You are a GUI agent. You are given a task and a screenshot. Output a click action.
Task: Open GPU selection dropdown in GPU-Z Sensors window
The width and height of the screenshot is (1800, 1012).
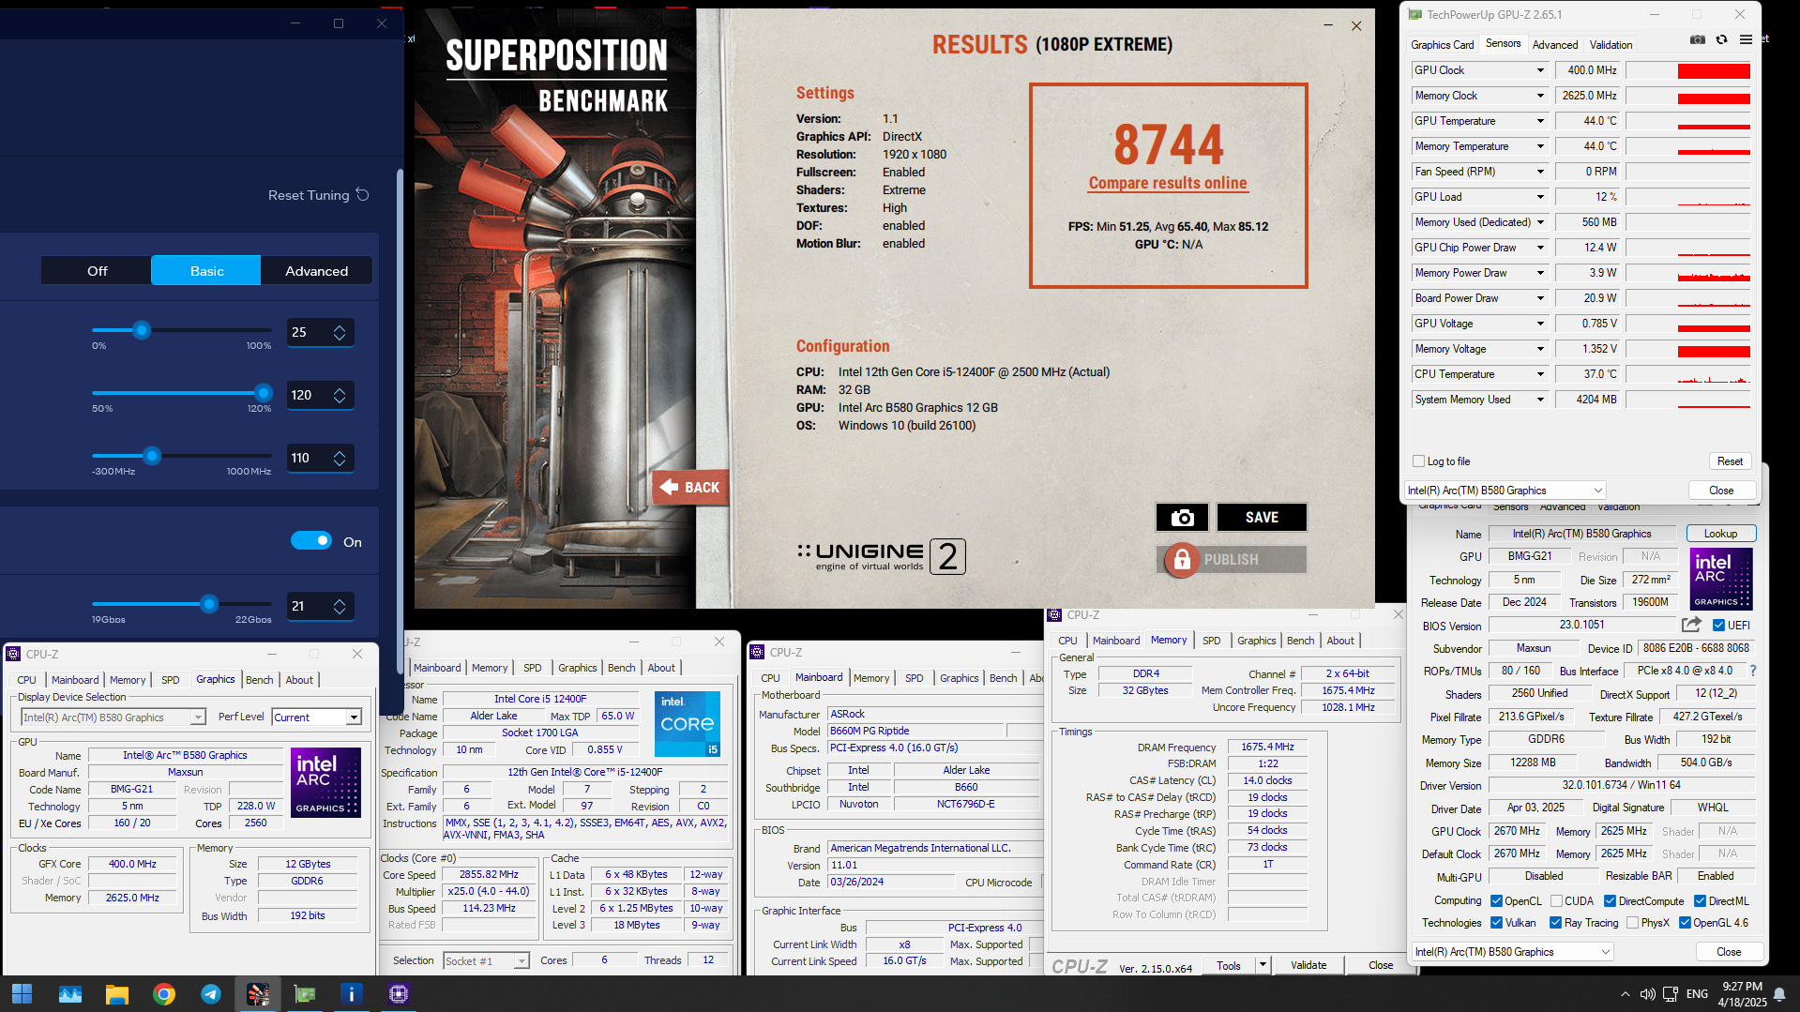click(1505, 491)
